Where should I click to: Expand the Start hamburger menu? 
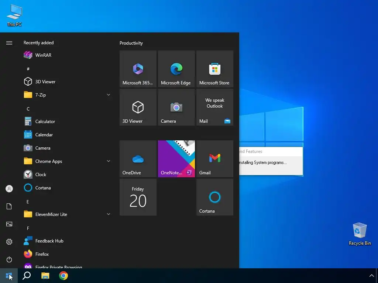coord(9,43)
